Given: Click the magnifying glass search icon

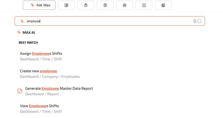Looking at the screenshot, I should point(199,21).
